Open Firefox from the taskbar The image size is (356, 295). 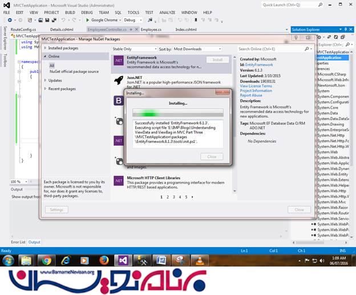coord(103,260)
